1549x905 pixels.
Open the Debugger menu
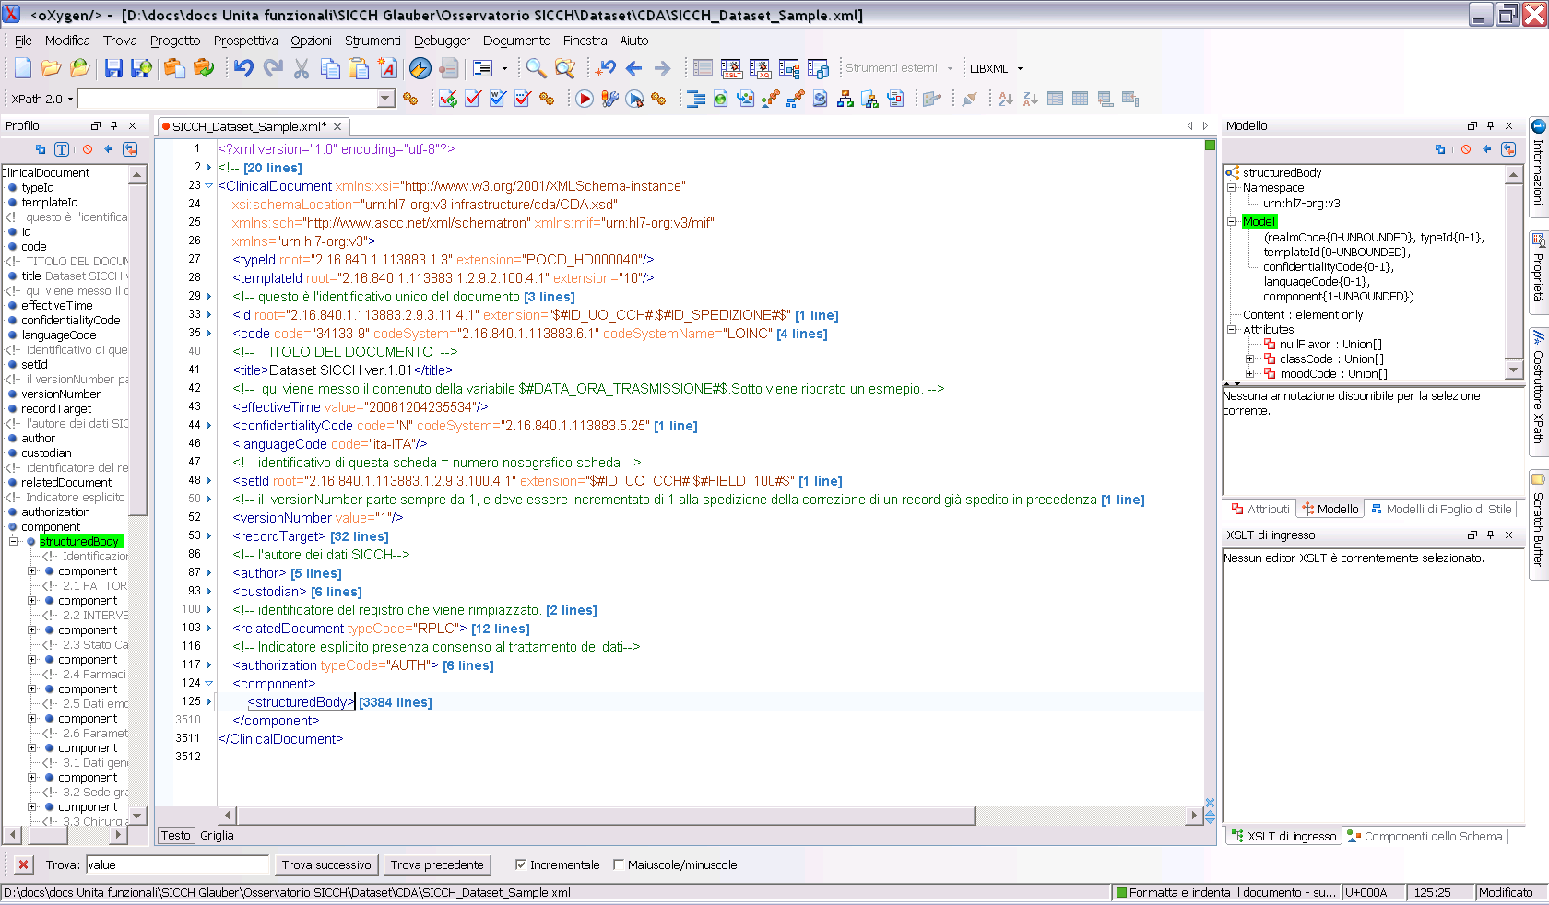click(x=442, y=41)
